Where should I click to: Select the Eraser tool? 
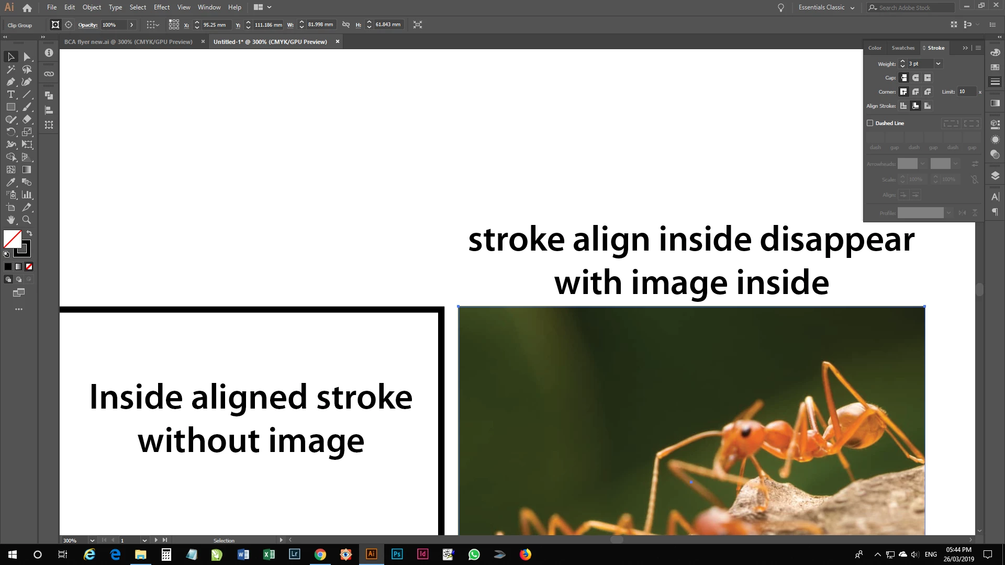tap(27, 119)
